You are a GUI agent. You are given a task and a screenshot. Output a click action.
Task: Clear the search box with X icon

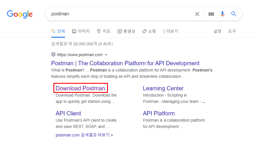pos(197,14)
